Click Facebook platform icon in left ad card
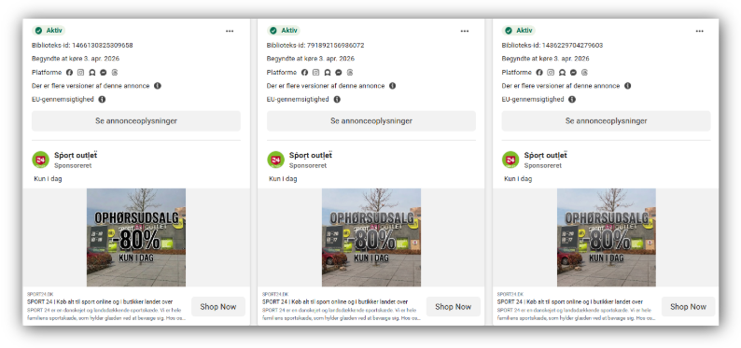The width and height of the screenshot is (741, 348). pos(69,73)
